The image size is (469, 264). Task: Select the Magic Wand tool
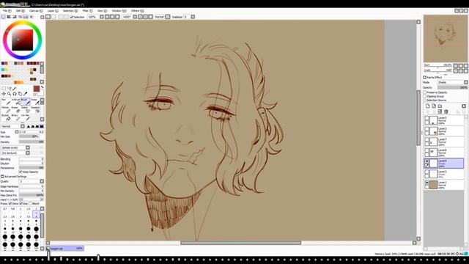(x=15, y=89)
